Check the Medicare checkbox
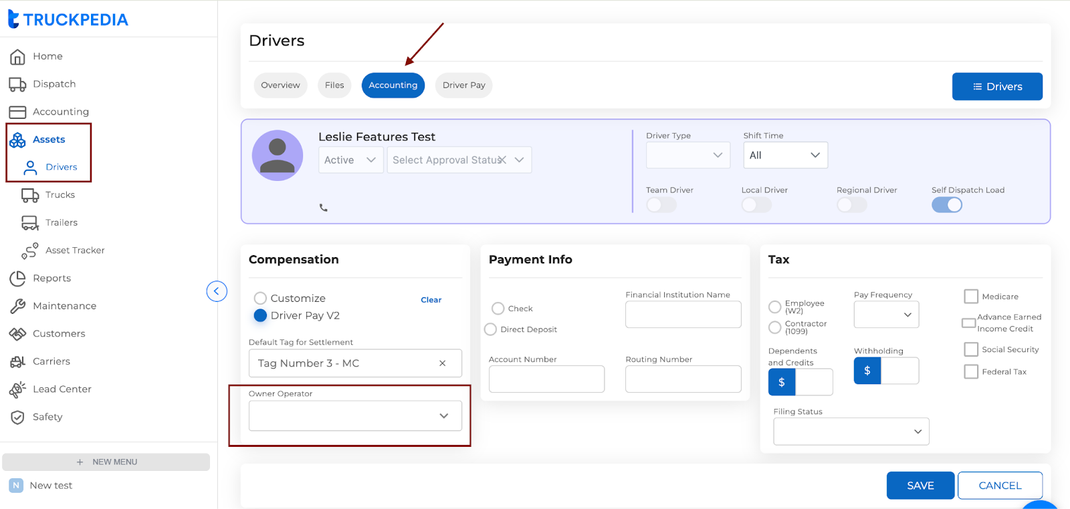1070x509 pixels. (971, 297)
